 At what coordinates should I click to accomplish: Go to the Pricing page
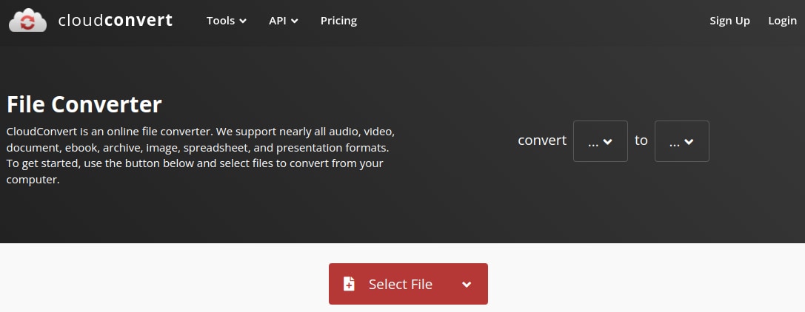338,21
